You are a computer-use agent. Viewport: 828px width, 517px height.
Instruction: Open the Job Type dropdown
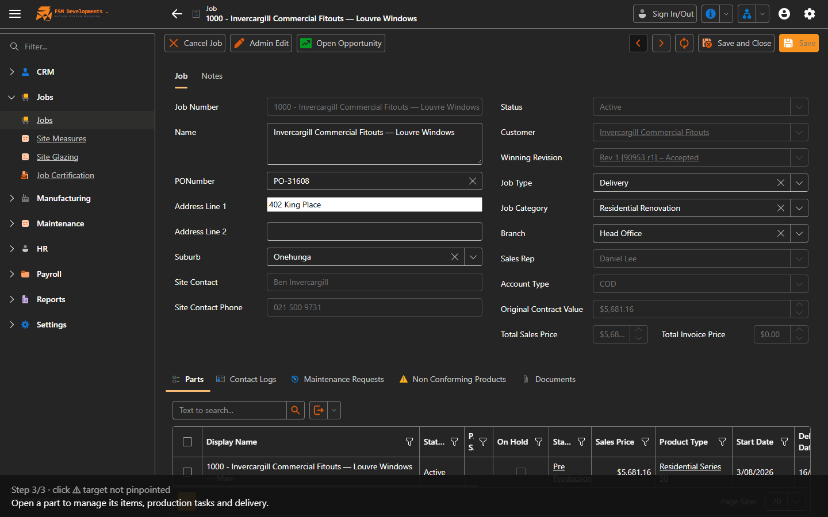[x=799, y=183]
